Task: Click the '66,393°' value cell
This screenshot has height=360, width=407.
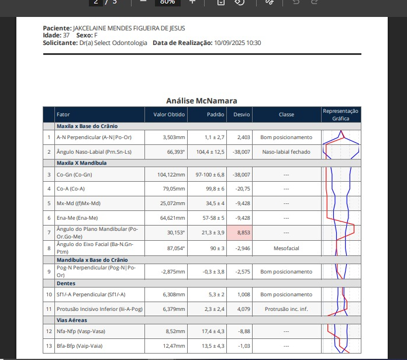Action: [x=166, y=152]
